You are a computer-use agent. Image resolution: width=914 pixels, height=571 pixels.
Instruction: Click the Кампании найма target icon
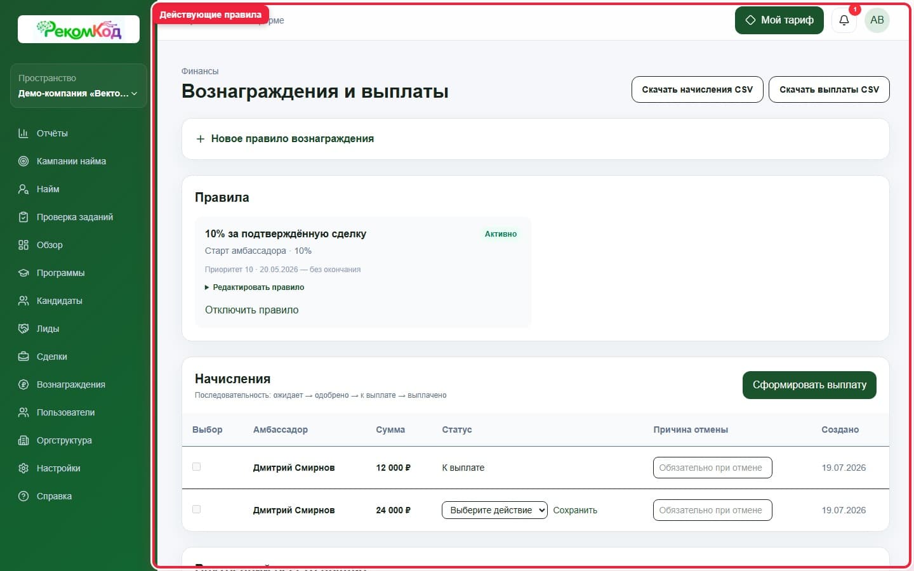[23, 161]
